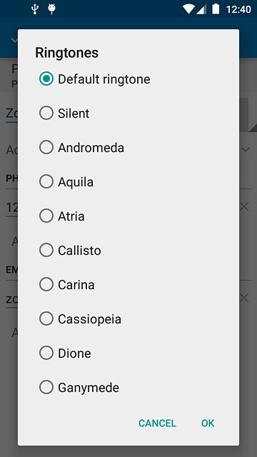257x457 pixels.
Task: Tap the cellular signal strength icon
Action: (x=201, y=9)
